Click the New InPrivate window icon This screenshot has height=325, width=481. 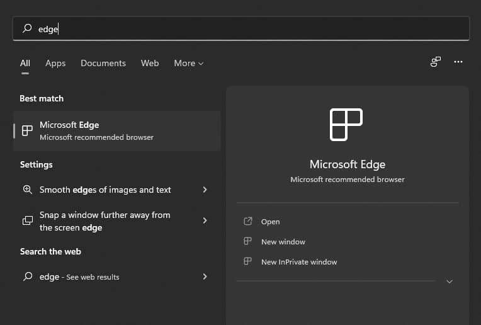248,261
